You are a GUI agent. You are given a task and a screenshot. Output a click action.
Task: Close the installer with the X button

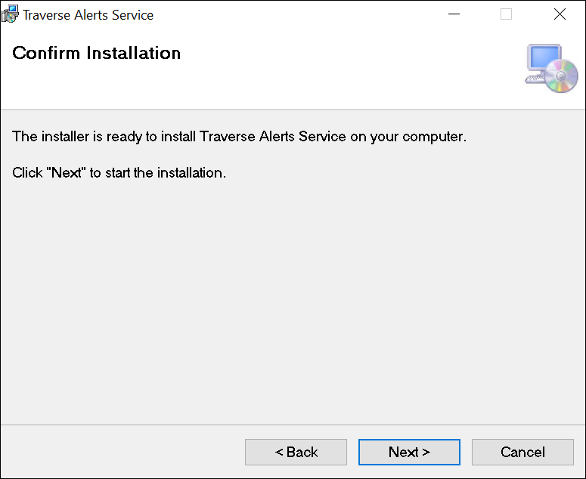tap(560, 14)
